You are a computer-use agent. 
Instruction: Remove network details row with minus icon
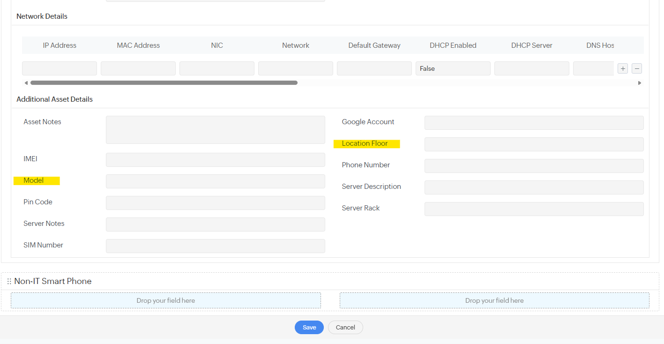point(636,68)
